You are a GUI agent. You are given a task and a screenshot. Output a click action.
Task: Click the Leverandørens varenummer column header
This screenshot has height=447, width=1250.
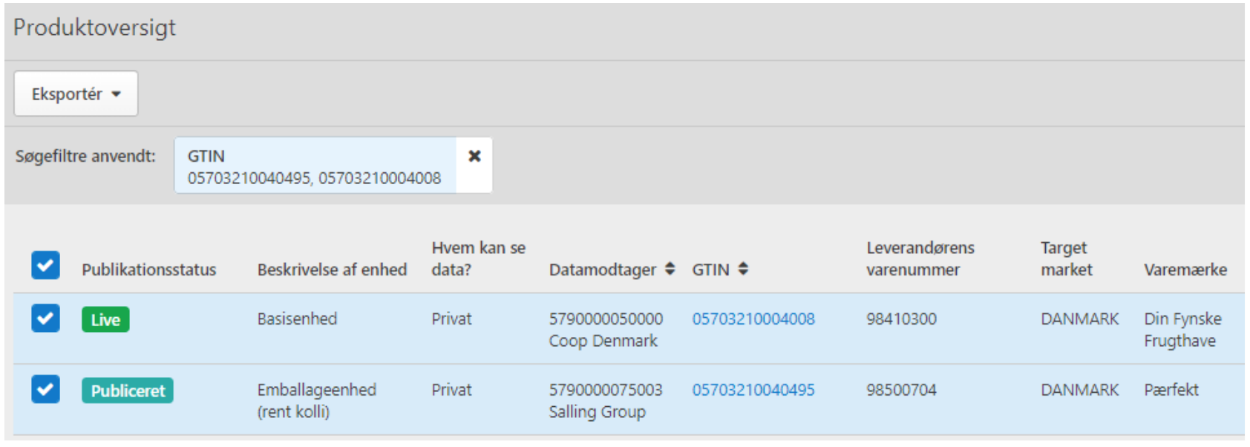tap(920, 258)
